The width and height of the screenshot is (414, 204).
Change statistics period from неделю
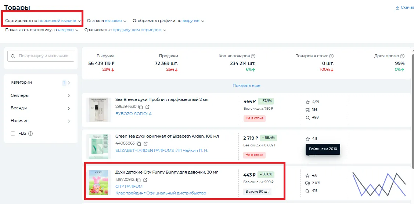[x=68, y=30]
